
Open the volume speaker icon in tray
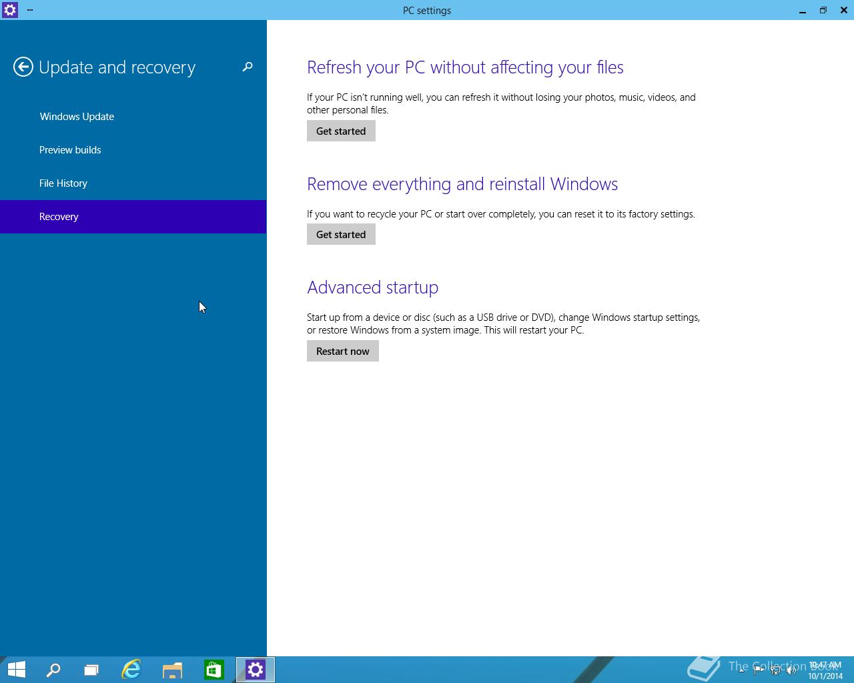(792, 670)
